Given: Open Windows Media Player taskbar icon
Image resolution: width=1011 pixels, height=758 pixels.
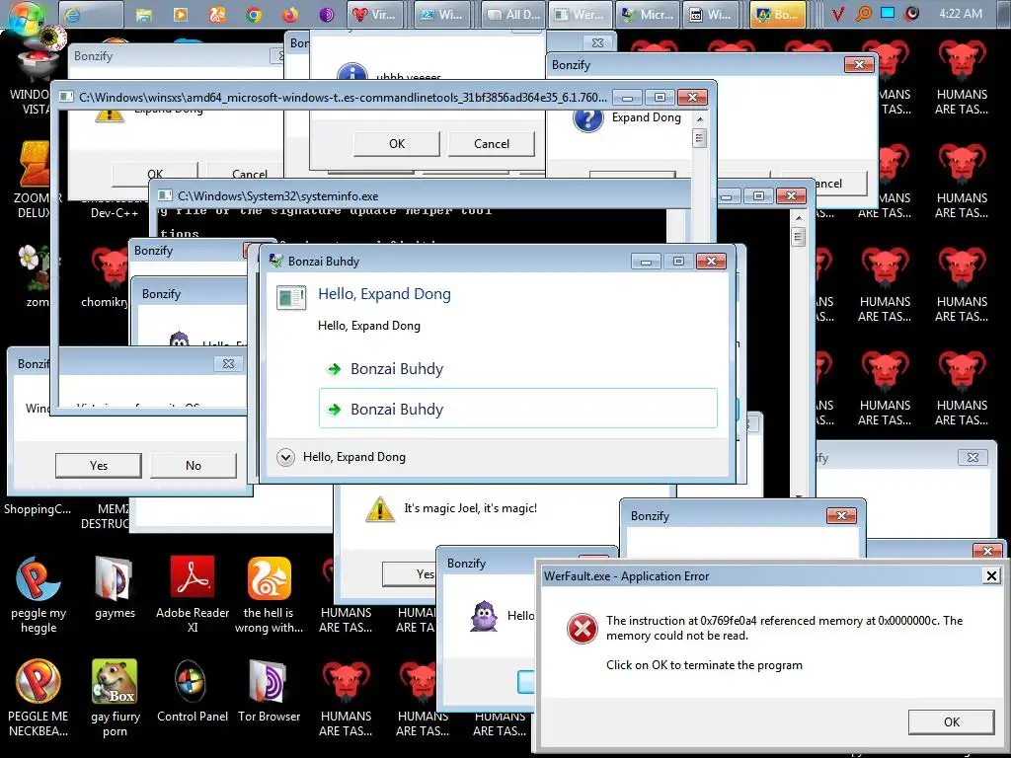Looking at the screenshot, I should coord(181,14).
